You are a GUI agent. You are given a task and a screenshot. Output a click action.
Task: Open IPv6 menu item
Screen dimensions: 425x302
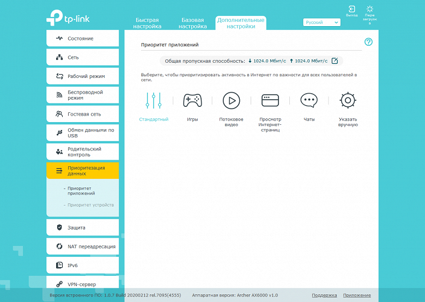[x=83, y=265]
